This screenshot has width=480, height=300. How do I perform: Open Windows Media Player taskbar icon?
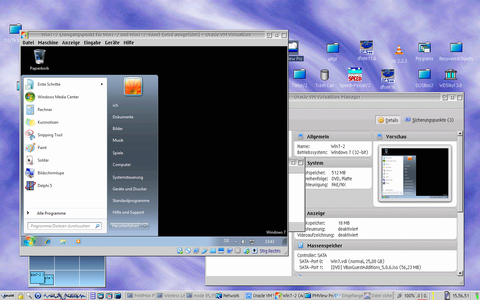point(78,241)
